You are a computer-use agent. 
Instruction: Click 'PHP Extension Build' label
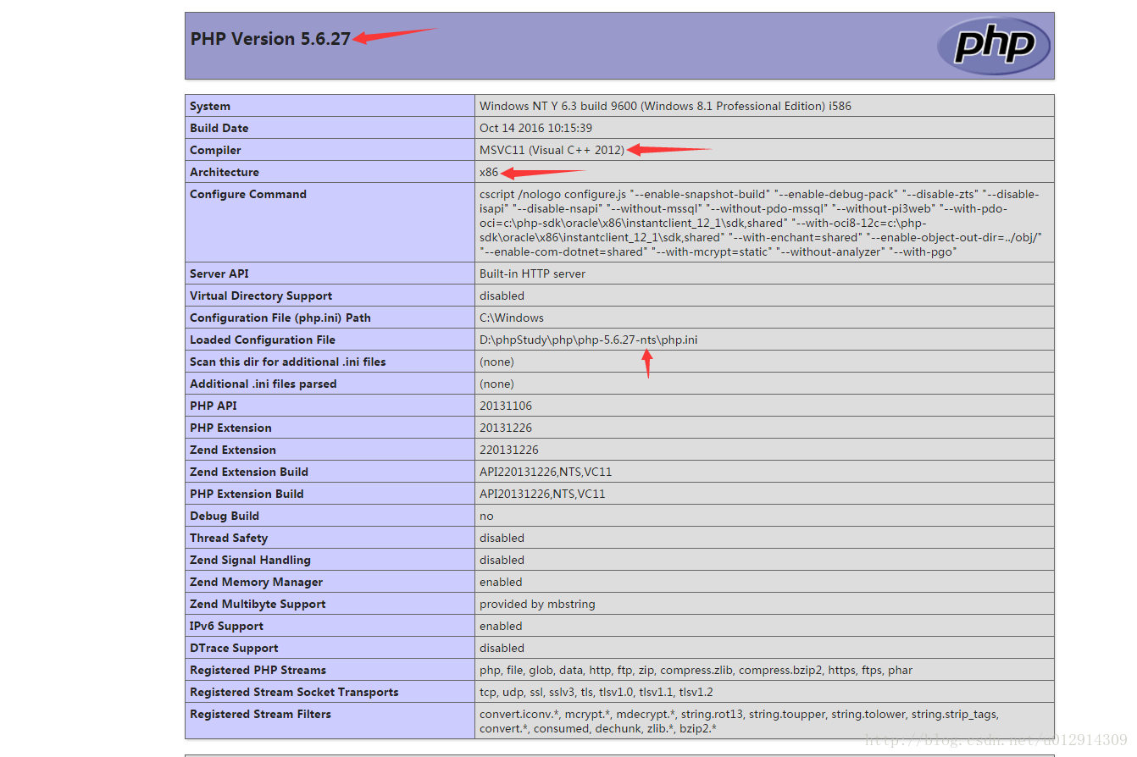pyautogui.click(x=247, y=494)
